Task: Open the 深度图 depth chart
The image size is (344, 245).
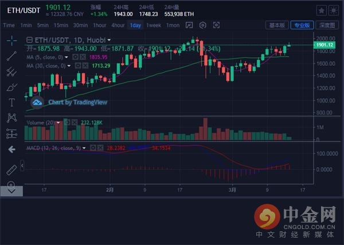Action: click(x=327, y=25)
